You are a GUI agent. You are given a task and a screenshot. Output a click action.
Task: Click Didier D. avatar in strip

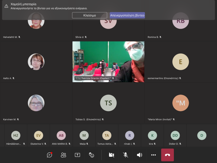click(175, 135)
